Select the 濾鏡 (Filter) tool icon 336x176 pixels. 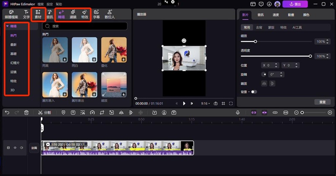click(73, 14)
